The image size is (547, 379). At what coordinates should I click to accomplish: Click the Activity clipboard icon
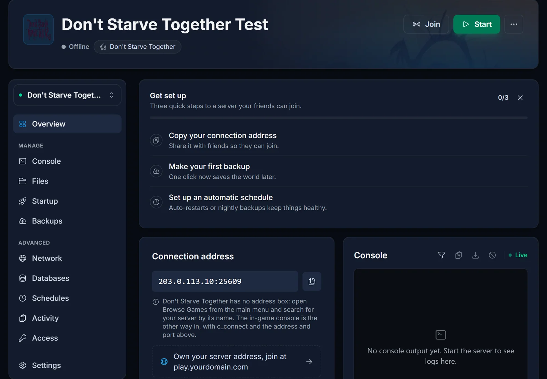click(23, 318)
